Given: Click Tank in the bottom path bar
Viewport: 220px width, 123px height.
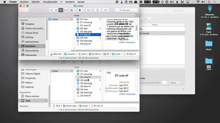Looking at the screenshot, I should point(56,106).
